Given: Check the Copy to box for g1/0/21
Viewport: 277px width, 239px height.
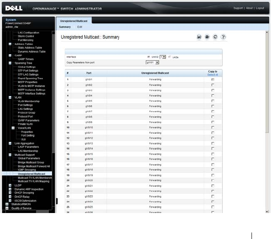Looking at the screenshot, I should (213, 186).
